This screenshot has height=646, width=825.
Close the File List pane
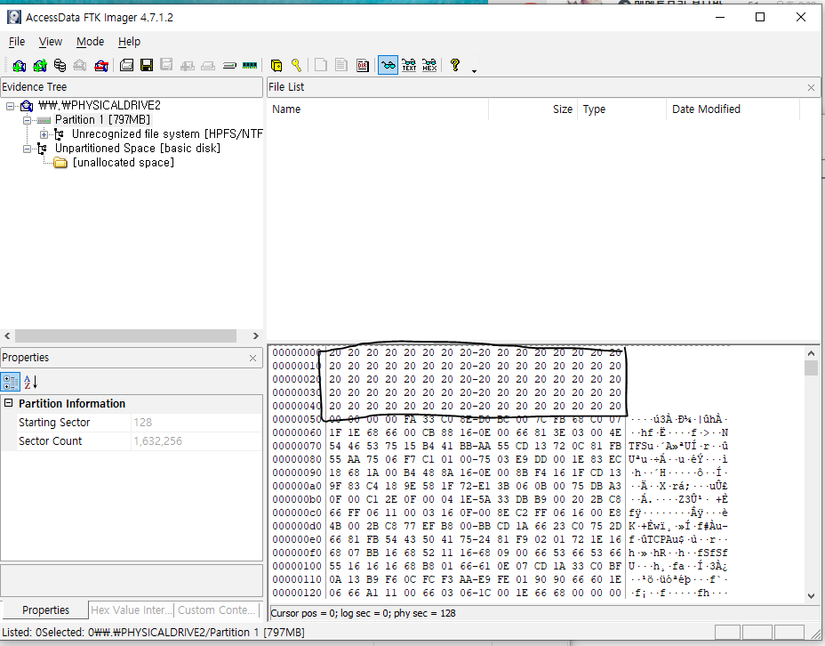point(811,87)
